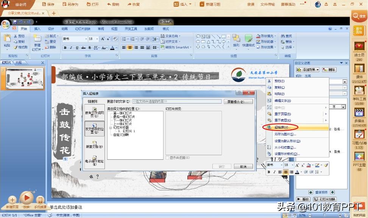Image resolution: width=368 pixels, height=218 pixels.
Task: Toggle Underline in the ribbon font group
Action: (x=77, y=48)
